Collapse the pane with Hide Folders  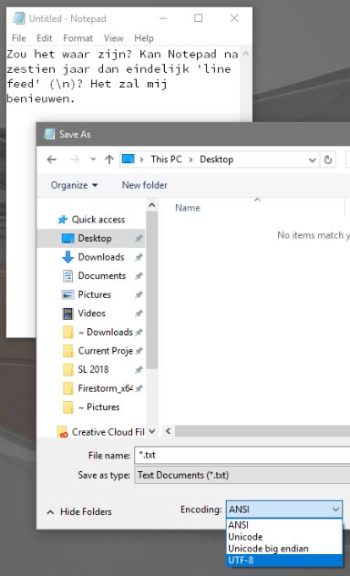click(x=79, y=511)
